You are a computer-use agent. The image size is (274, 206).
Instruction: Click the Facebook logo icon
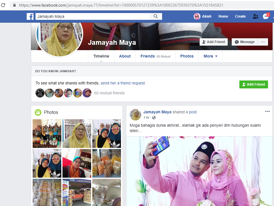tap(30, 16)
